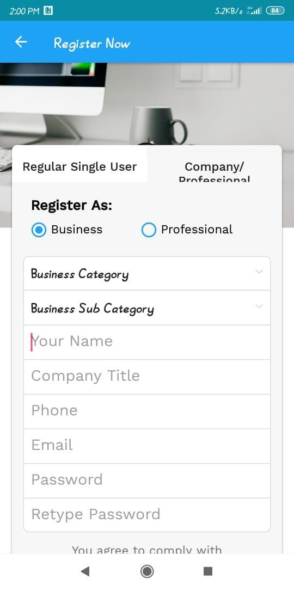The width and height of the screenshot is (294, 589).
Task: Tap the Android recent apps square
Action: (x=208, y=572)
